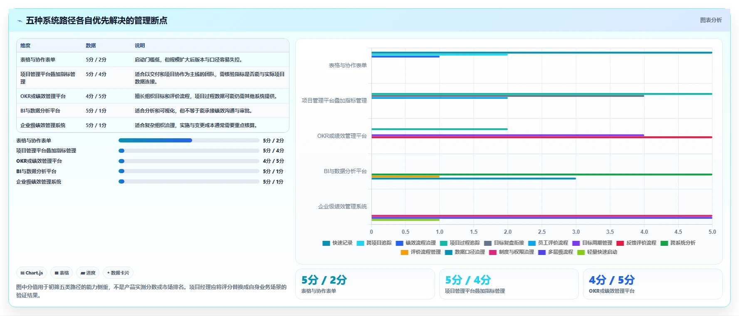The width and height of the screenshot is (739, 316).
Task: Click chart axis label 企业级绩效管理系统
Action: pos(342,207)
